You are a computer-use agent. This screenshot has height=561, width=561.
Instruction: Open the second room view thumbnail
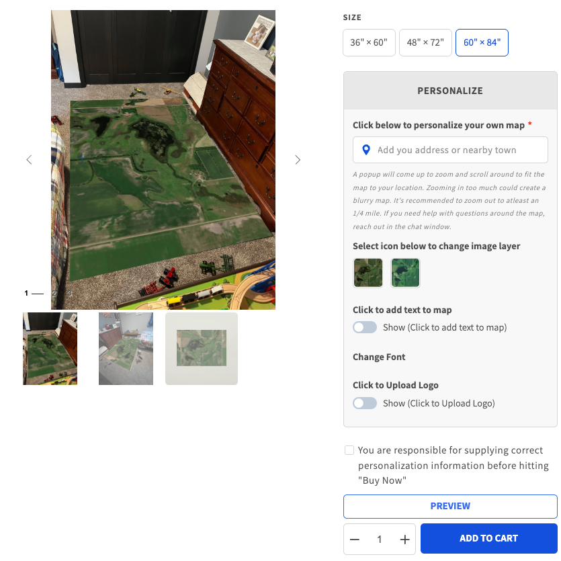pyautogui.click(x=126, y=349)
